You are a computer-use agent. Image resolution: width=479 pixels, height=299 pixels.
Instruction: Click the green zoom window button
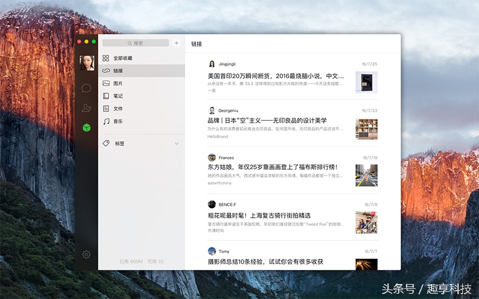94,41
